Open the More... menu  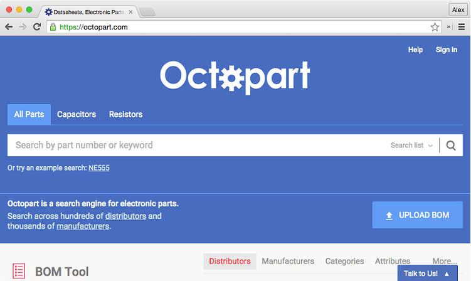point(445,261)
